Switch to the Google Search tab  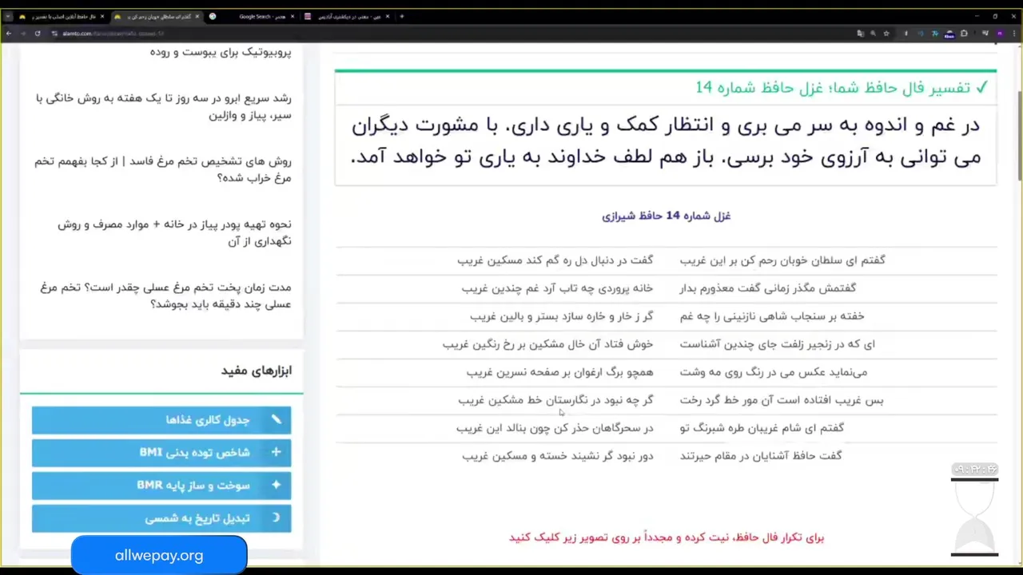252,17
